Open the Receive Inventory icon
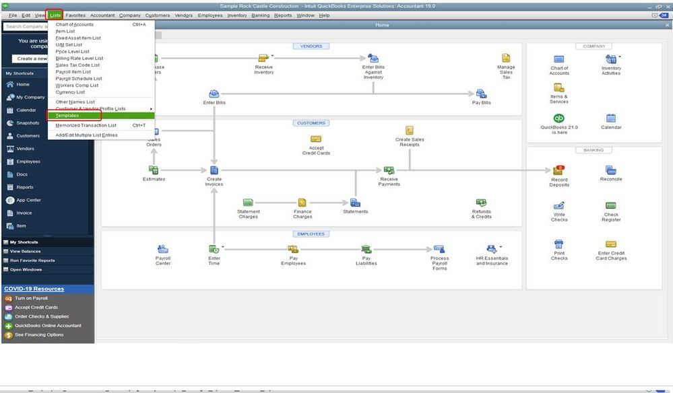This screenshot has height=393, width=673. [263, 59]
